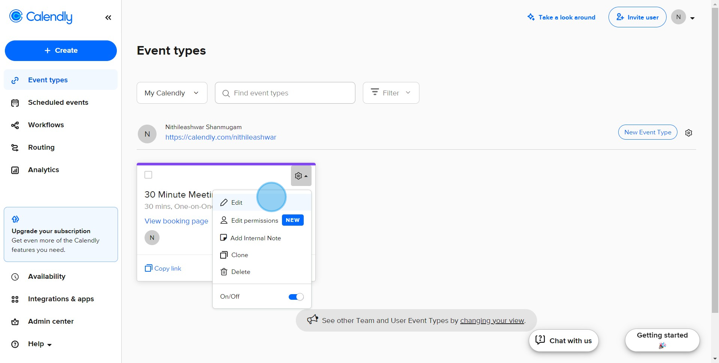Click the upgrade arrow icon
Viewport: 719px width, 363px height.
click(x=15, y=219)
